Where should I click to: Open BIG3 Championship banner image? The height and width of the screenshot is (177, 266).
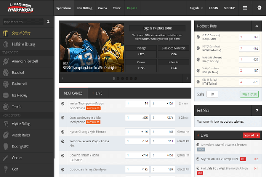[92, 47]
